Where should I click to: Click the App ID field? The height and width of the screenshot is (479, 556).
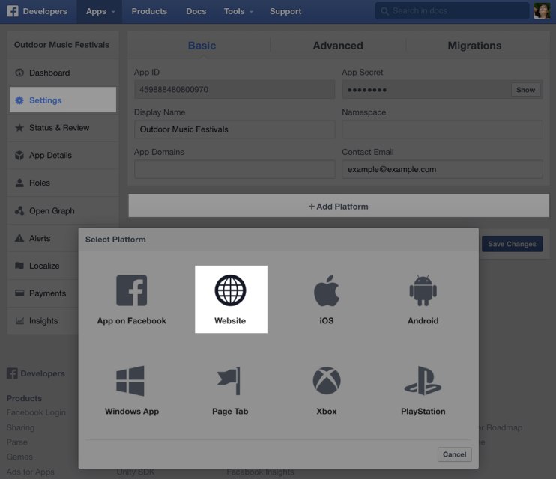click(x=235, y=89)
